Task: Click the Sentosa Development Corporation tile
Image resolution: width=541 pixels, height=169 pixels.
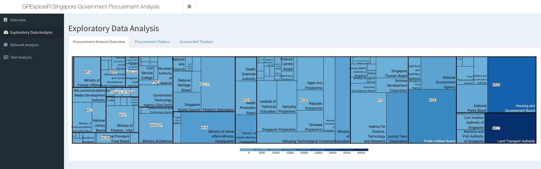Action: point(392,85)
